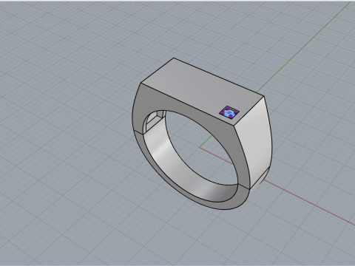This screenshot has height=266, width=355.
Task: Select the blue gemstone on the ring
Action: coord(229,113)
